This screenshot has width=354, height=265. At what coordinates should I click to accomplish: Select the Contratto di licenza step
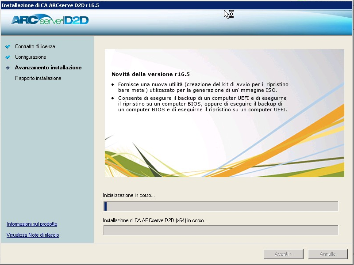(35, 46)
